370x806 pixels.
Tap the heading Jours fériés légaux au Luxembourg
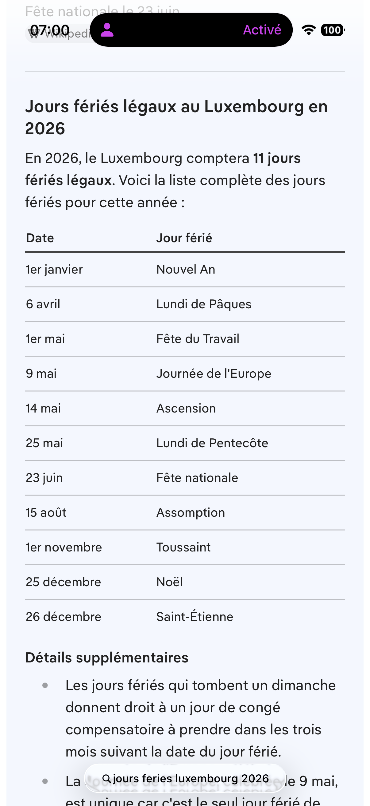click(x=176, y=117)
